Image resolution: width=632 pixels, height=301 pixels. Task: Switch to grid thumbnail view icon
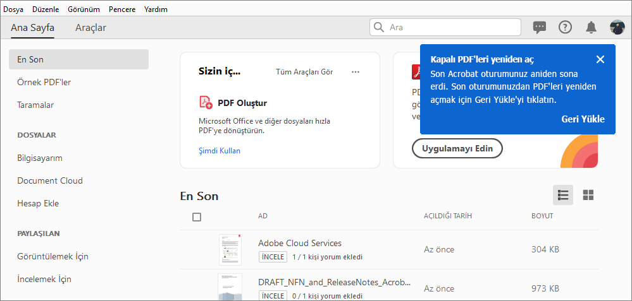(588, 196)
